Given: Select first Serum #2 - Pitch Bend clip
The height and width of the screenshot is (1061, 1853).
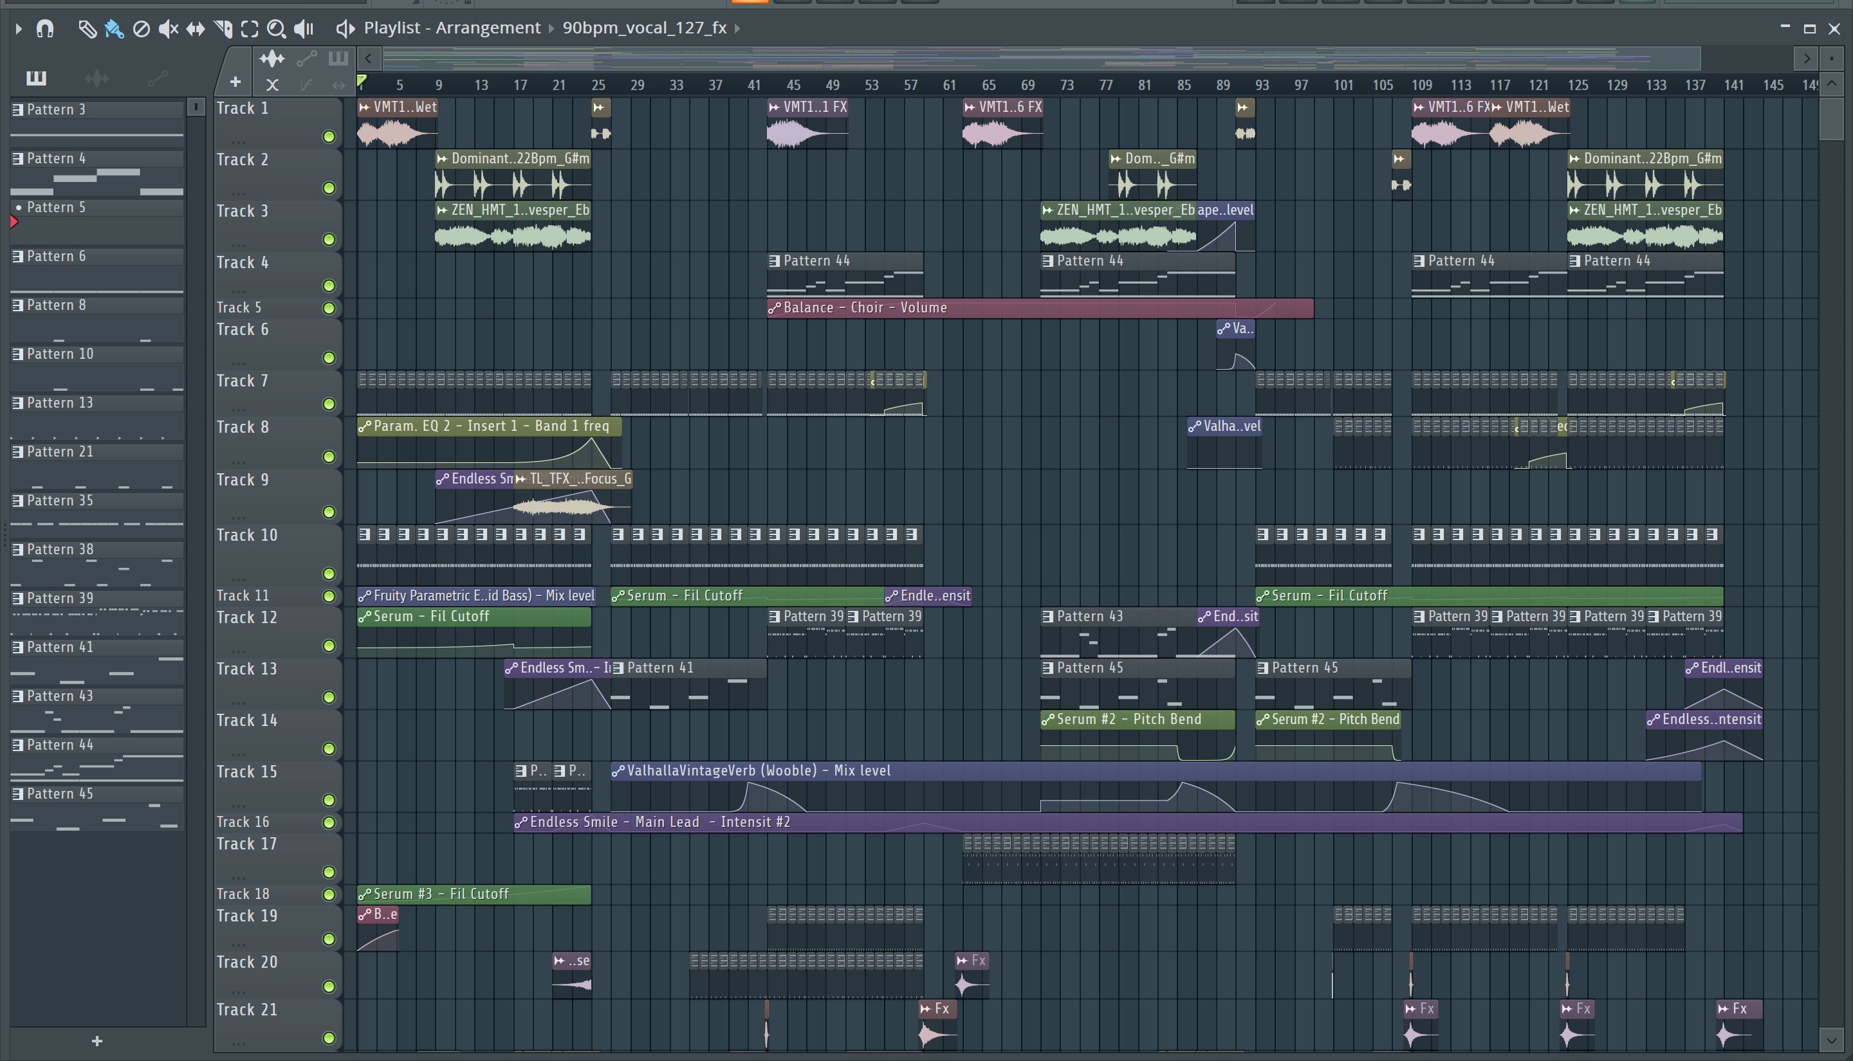Looking at the screenshot, I should click(x=1138, y=736).
